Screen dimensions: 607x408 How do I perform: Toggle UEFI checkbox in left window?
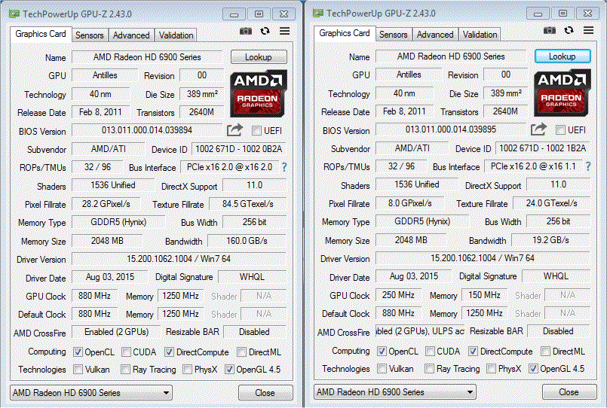tap(256, 130)
